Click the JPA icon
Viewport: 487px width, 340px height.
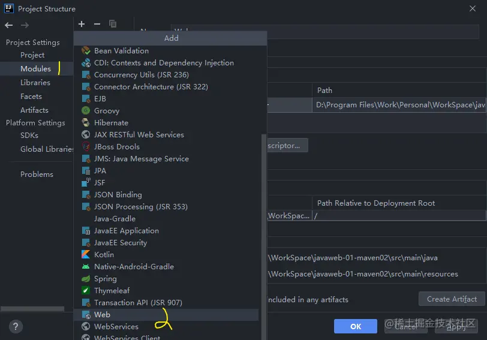[x=86, y=171]
